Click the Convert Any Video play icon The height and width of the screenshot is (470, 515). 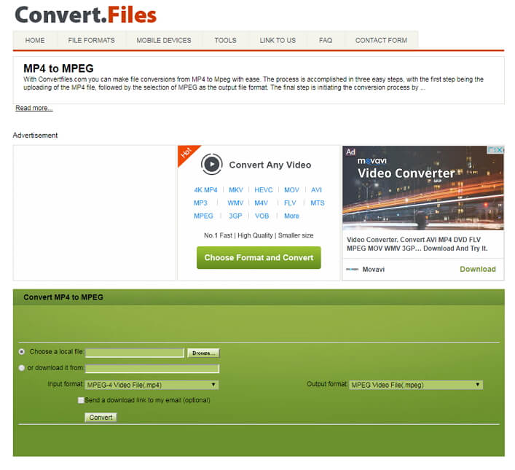[211, 164]
